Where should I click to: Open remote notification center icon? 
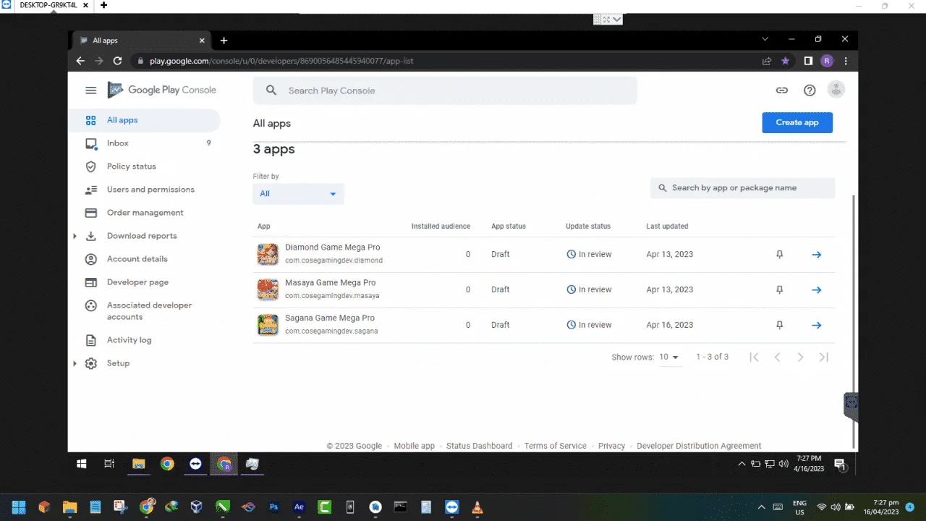840,464
